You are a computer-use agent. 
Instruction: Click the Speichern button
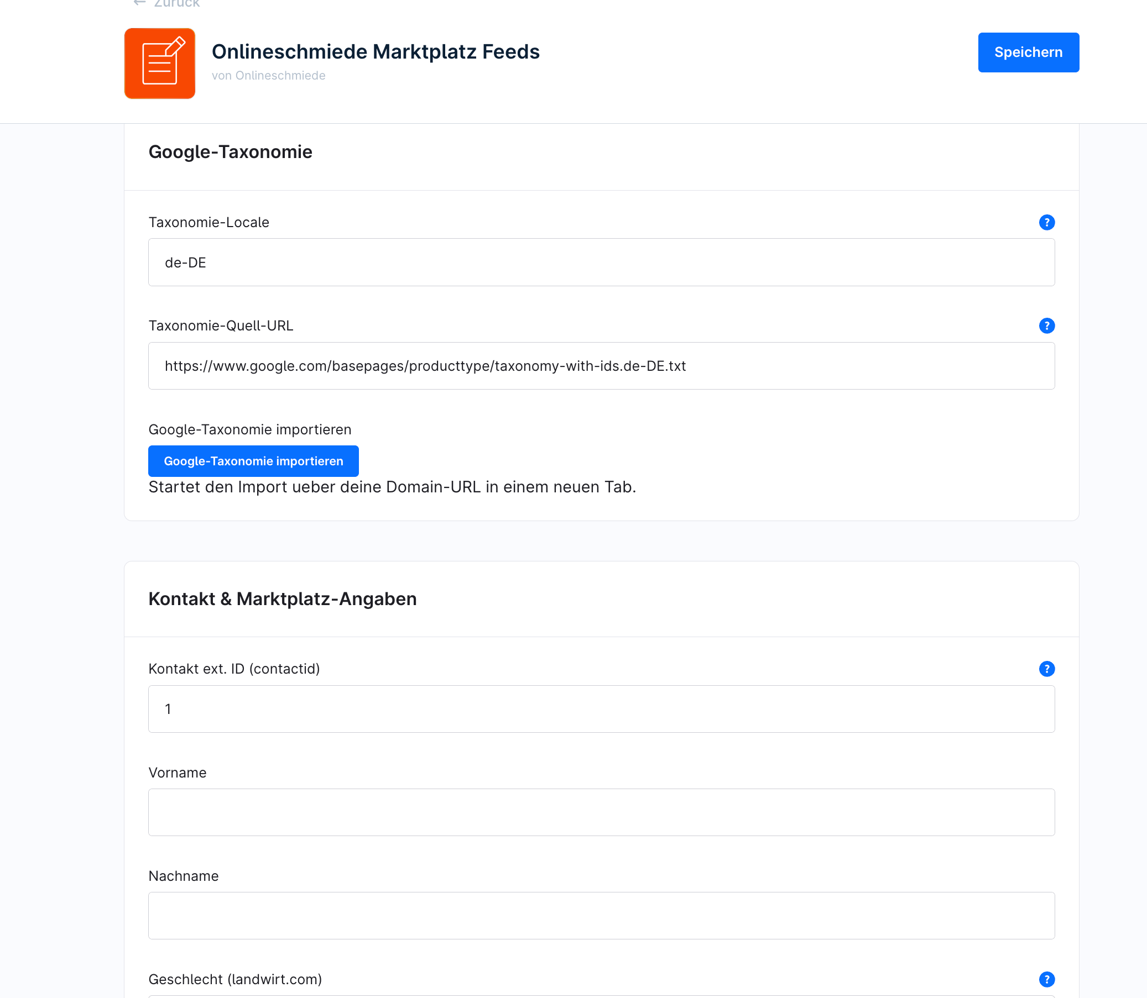[1028, 52]
